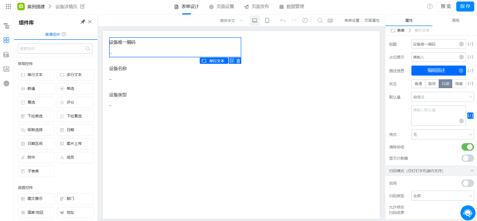Open the 扫码类型 全部 dropdown
The height and width of the screenshot is (221, 477).
tap(442, 196)
